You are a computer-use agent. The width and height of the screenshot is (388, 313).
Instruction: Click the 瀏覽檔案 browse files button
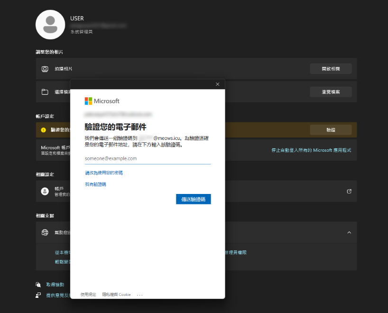(x=331, y=92)
